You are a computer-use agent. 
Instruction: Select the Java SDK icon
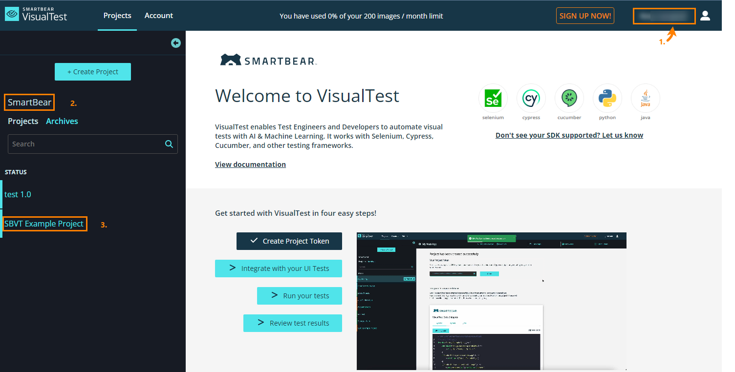click(645, 99)
